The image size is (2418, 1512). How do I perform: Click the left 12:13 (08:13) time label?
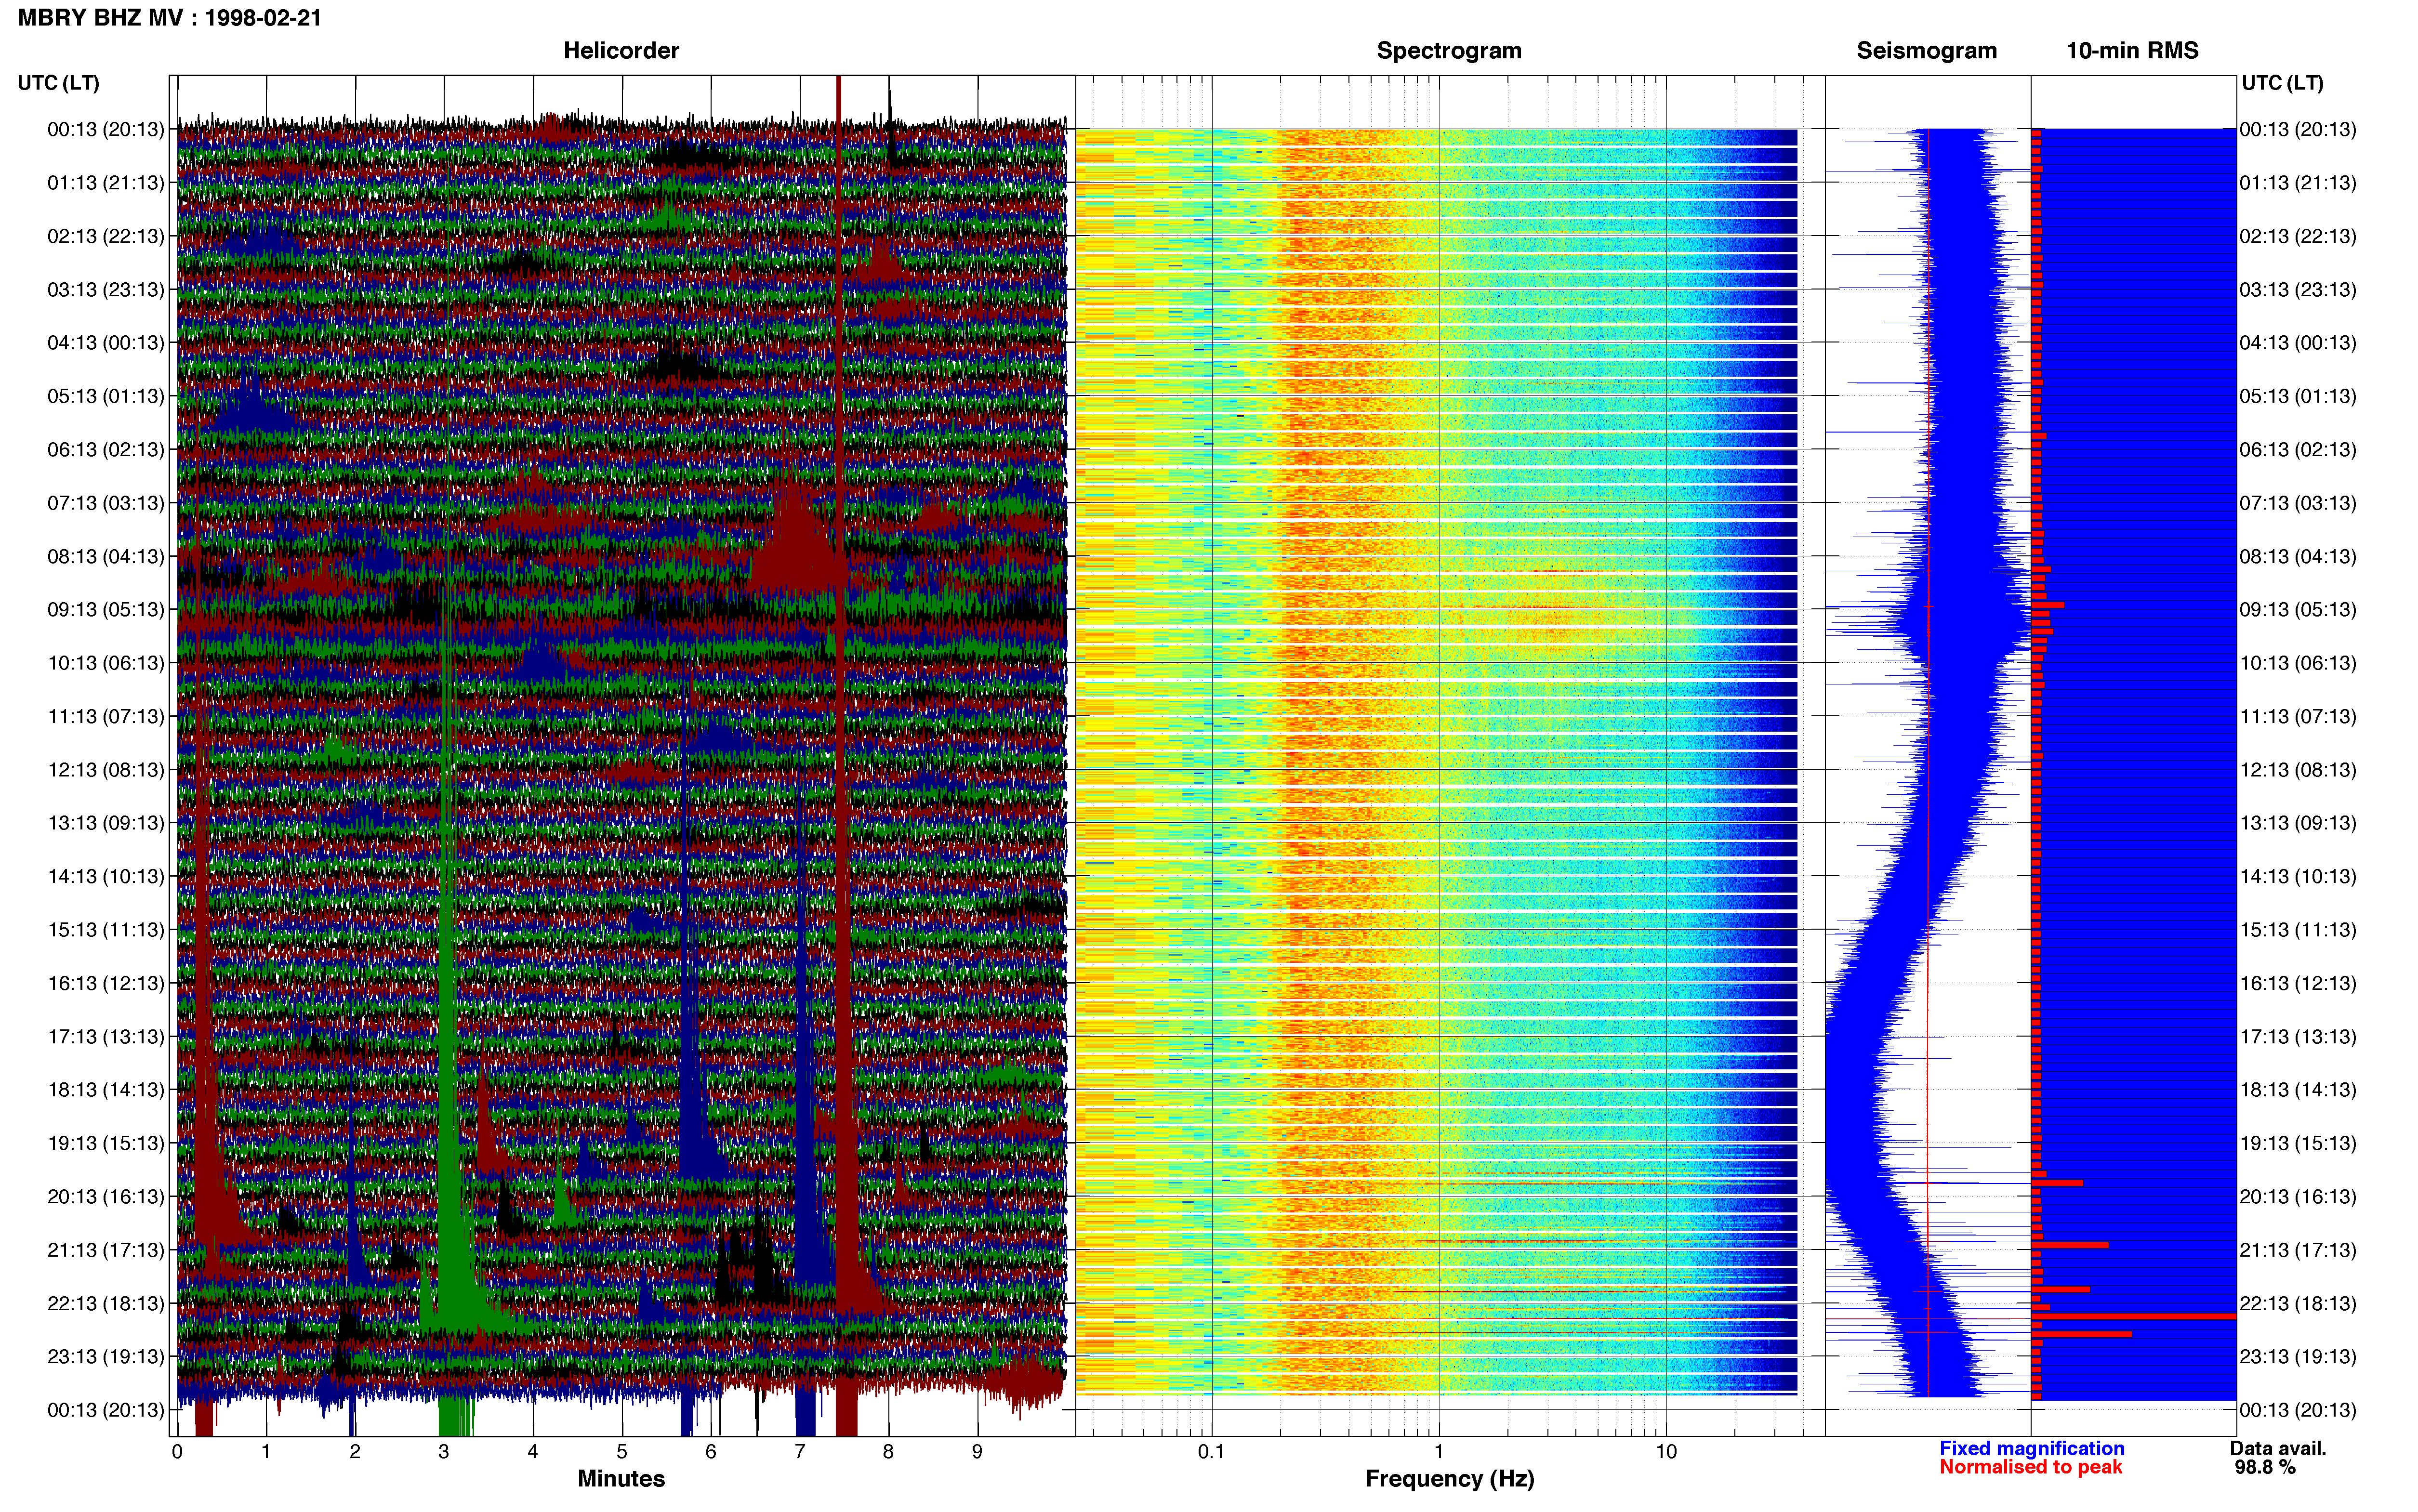(106, 770)
